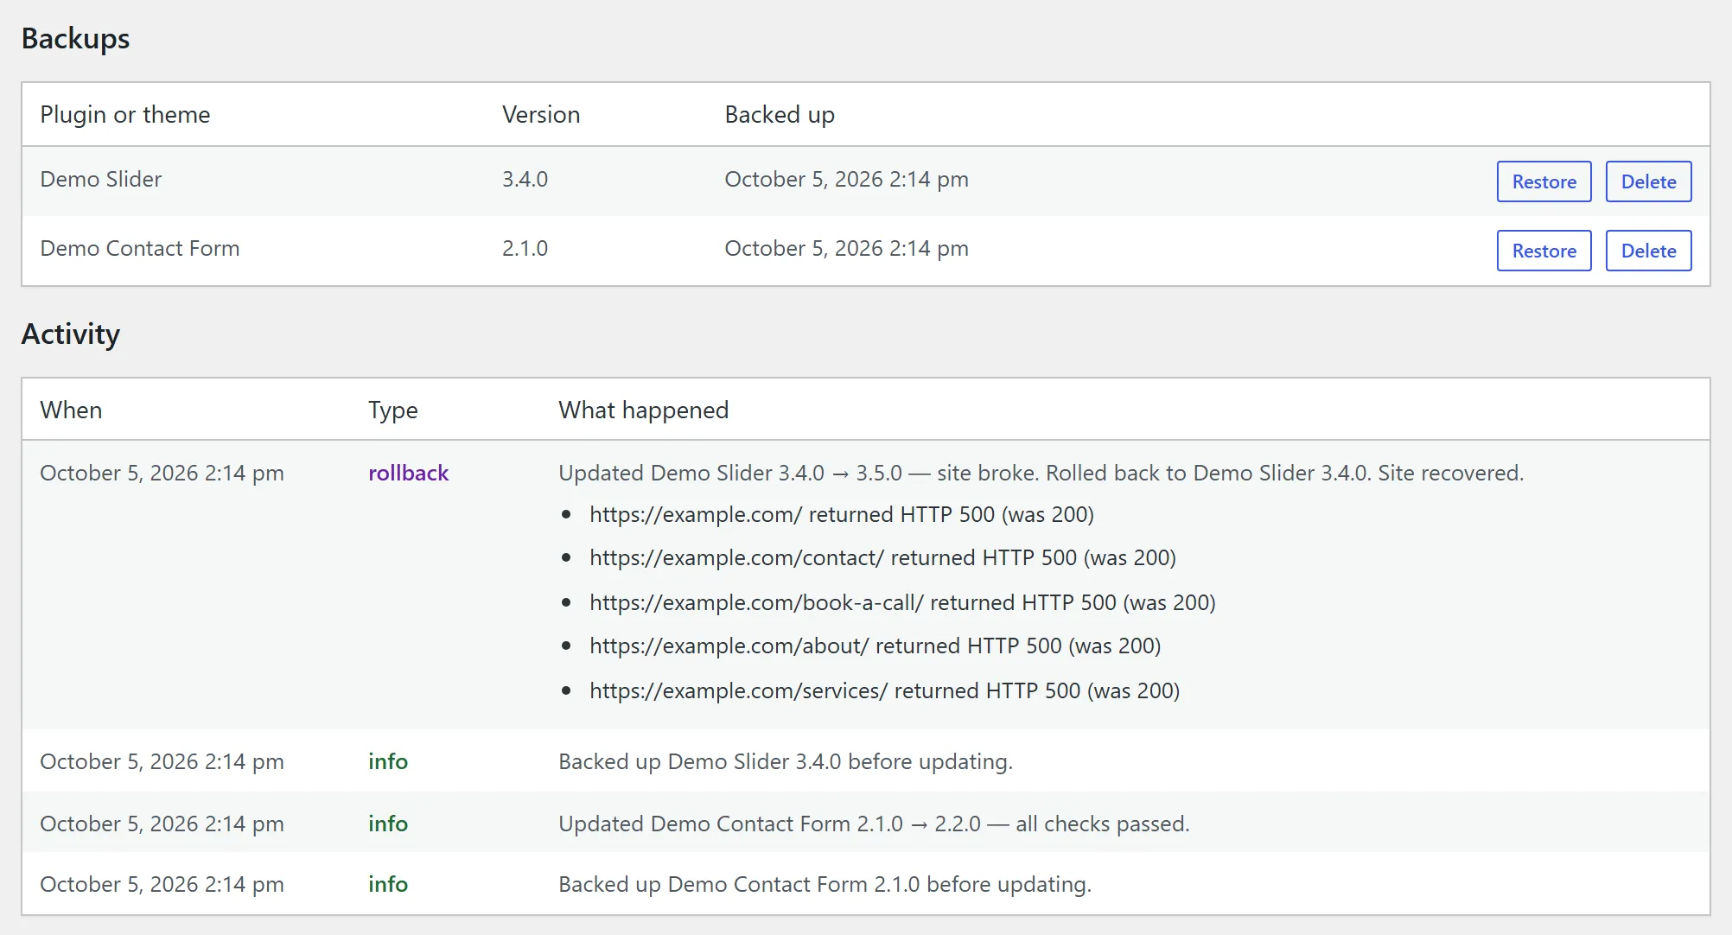This screenshot has height=935, width=1732.
Task: Click the 'What happened' column header
Action: (644, 410)
